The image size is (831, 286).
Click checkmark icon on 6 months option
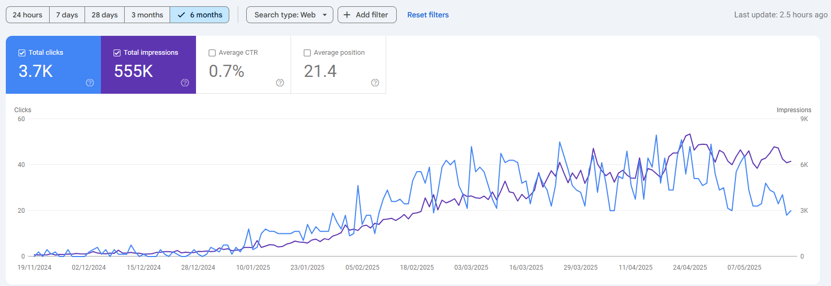point(181,15)
